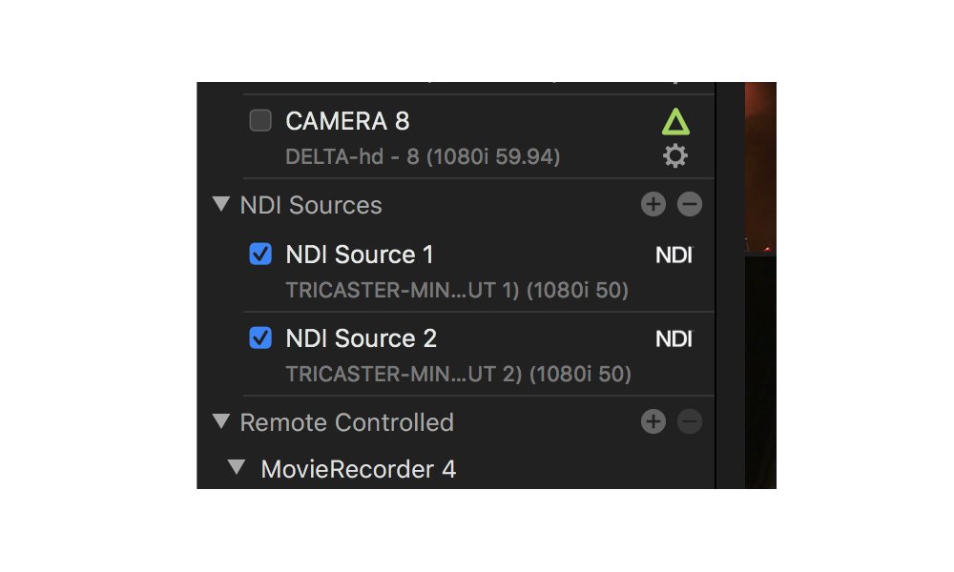Viewport: 954px width, 572px height.
Task: Enable the CAMERA 8 checkbox
Action: (259, 121)
